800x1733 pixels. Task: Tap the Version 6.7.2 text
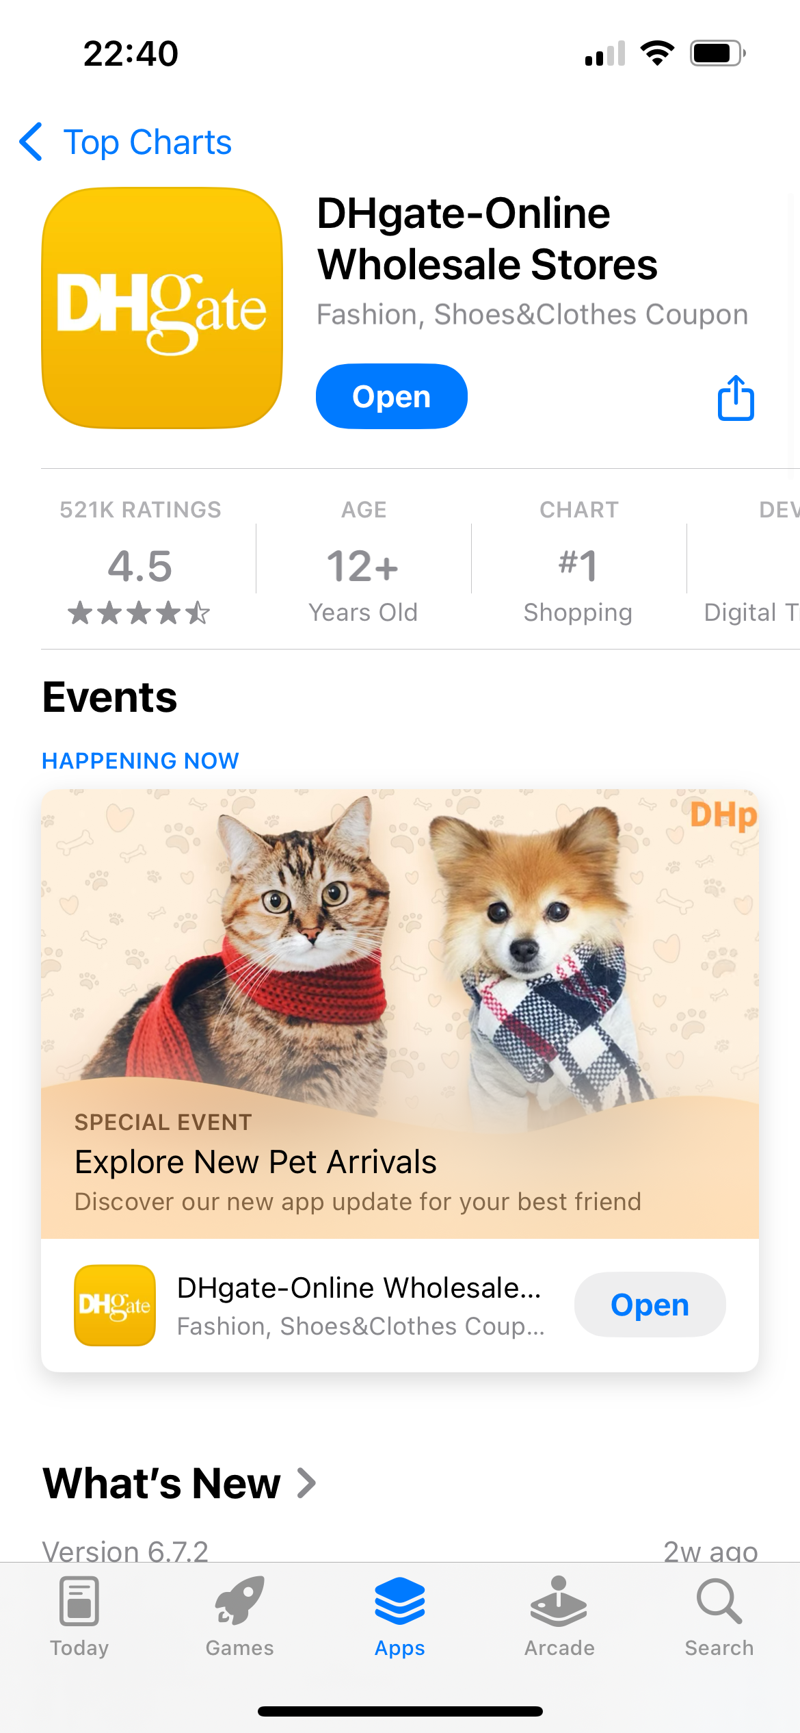(125, 1550)
